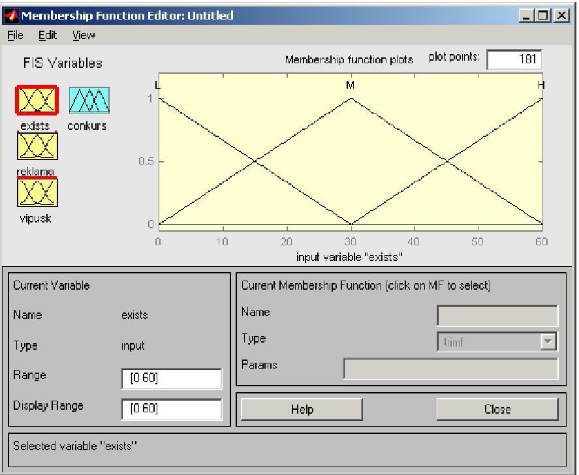Viewport: 579px width, 475px height.
Task: Open the View menu
Action: tap(84, 35)
